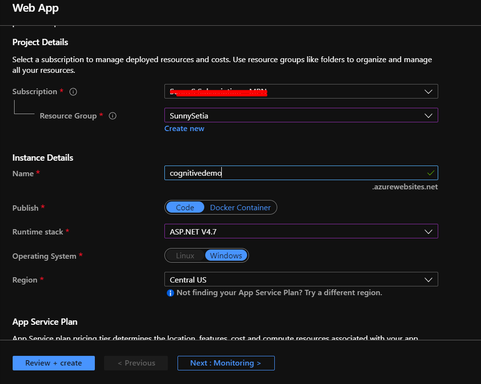
Task: Click the blue info icon about App Service Plan
Action: 169,293
